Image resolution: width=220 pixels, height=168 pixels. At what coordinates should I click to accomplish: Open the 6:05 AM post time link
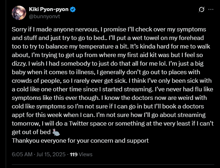pos(22,155)
